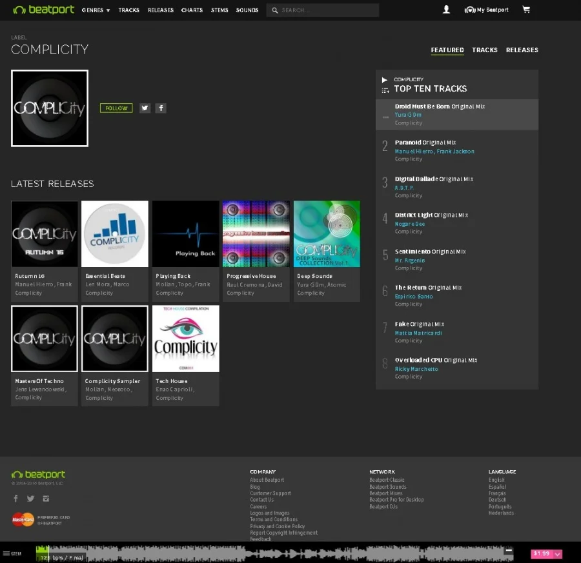This screenshot has height=563, width=581.
Task: Open Beatport's Instagram page in footer
Action: click(46, 499)
